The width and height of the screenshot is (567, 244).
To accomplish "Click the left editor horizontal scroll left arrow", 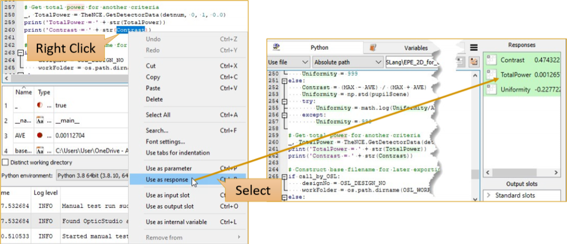I will click(x=6, y=78).
